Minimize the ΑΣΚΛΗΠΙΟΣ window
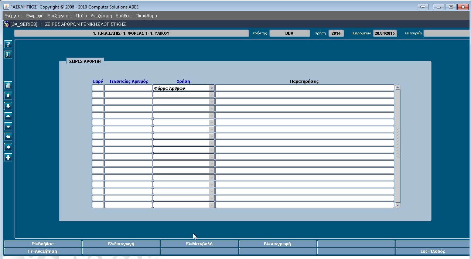Image resolution: width=471 pixels, height=259 pixels. click(x=438, y=7)
